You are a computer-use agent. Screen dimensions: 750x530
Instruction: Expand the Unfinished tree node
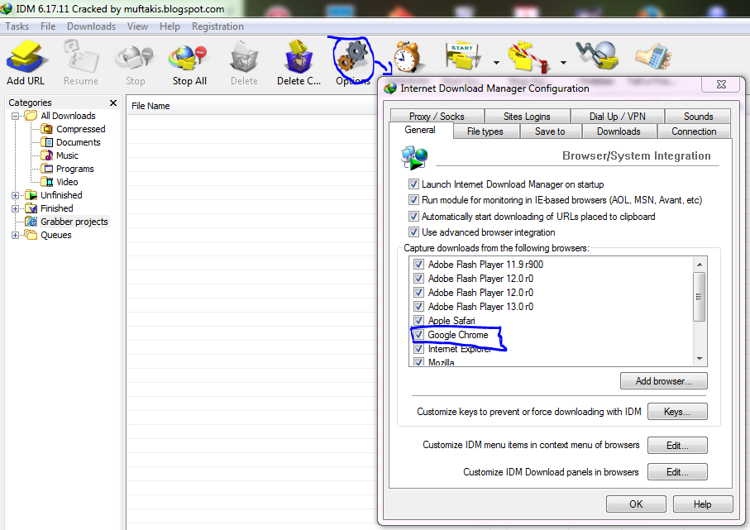click(x=16, y=195)
